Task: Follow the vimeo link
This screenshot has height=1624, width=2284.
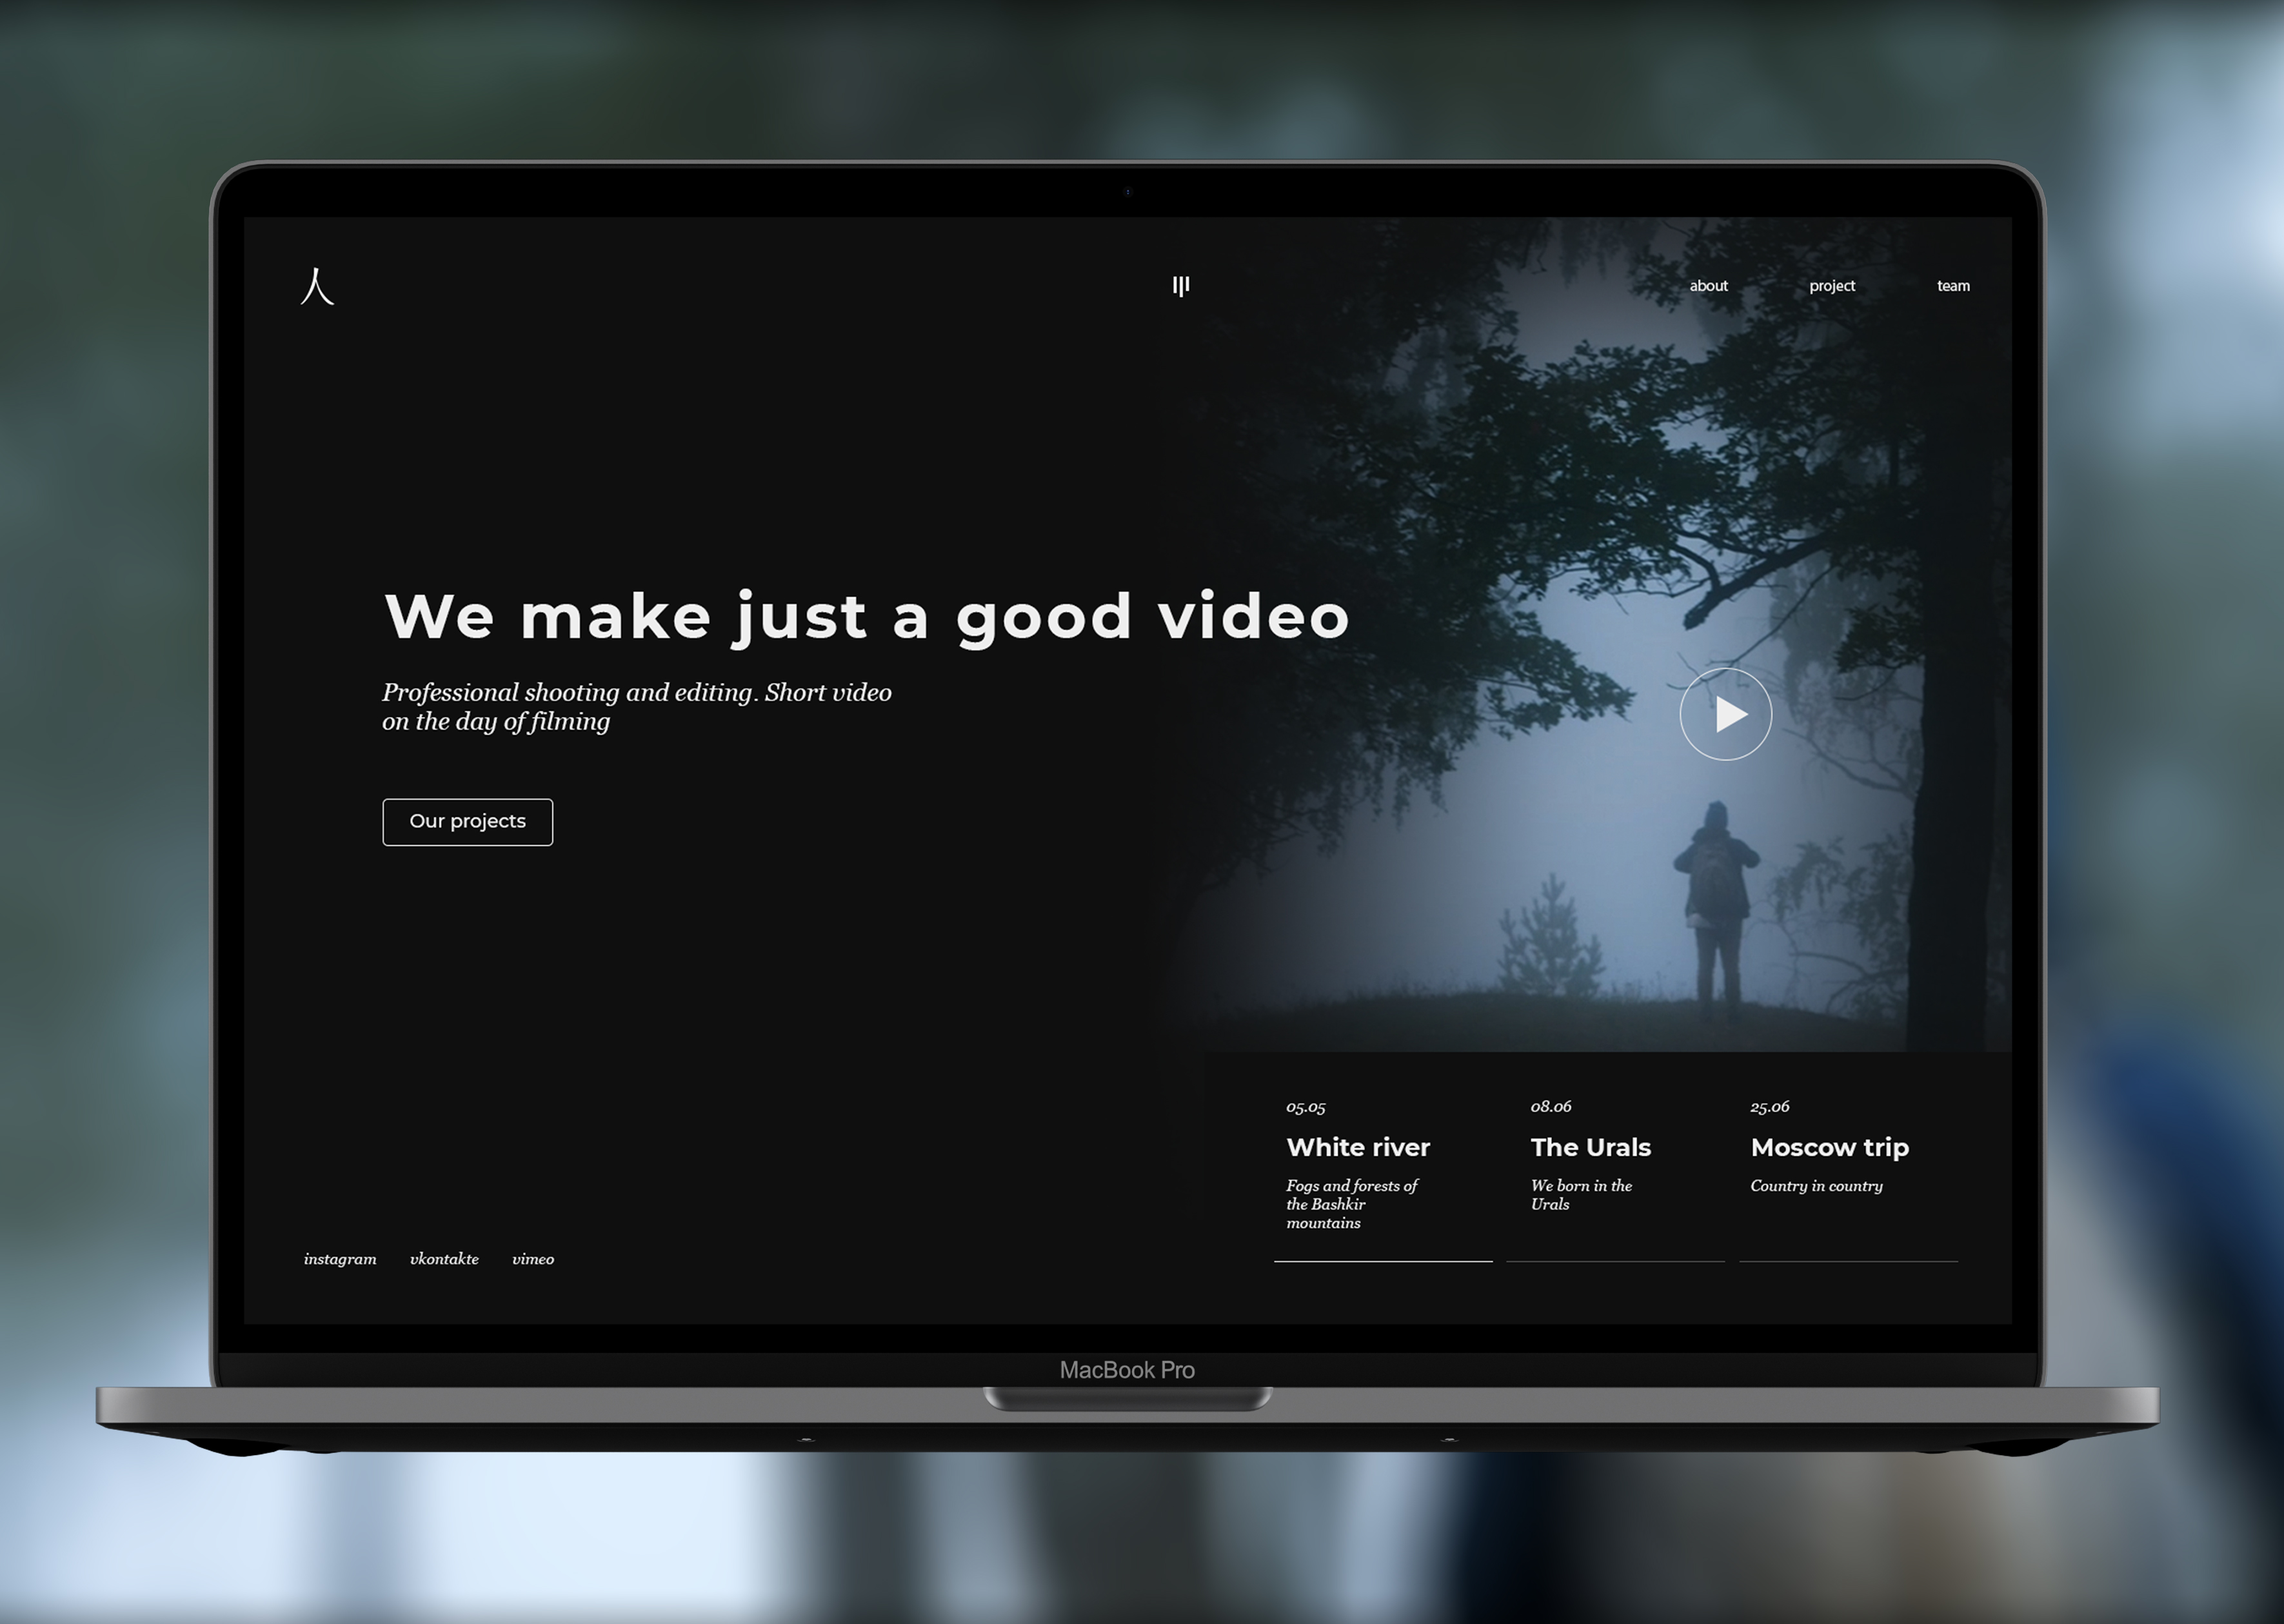Action: click(x=533, y=1259)
